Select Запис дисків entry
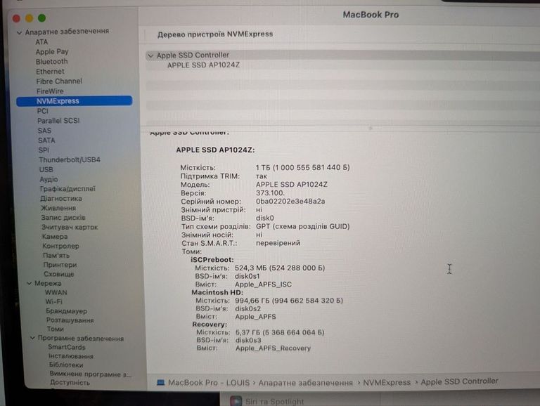This screenshot has height=406, width=540. click(x=63, y=218)
